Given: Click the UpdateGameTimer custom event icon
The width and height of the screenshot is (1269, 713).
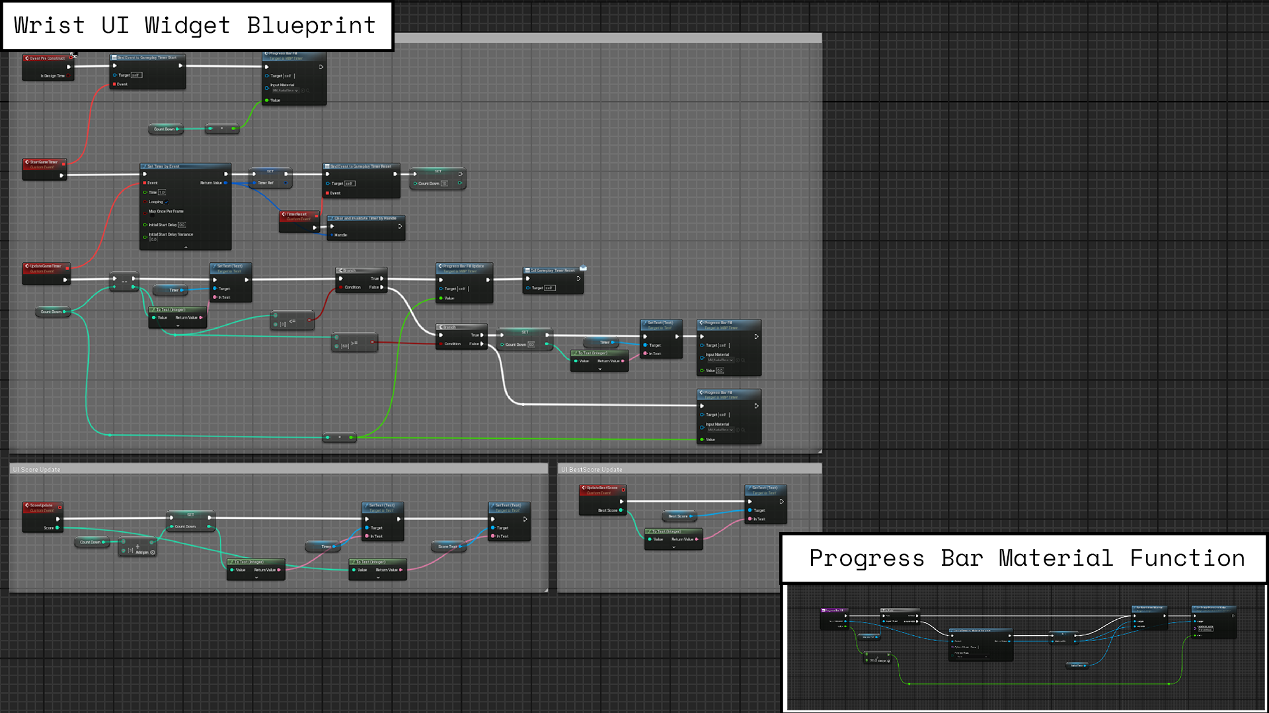Looking at the screenshot, I should click(27, 266).
